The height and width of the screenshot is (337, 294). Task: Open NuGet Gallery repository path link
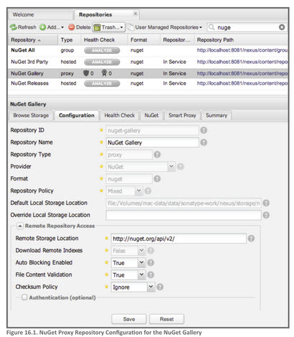pyautogui.click(x=242, y=73)
